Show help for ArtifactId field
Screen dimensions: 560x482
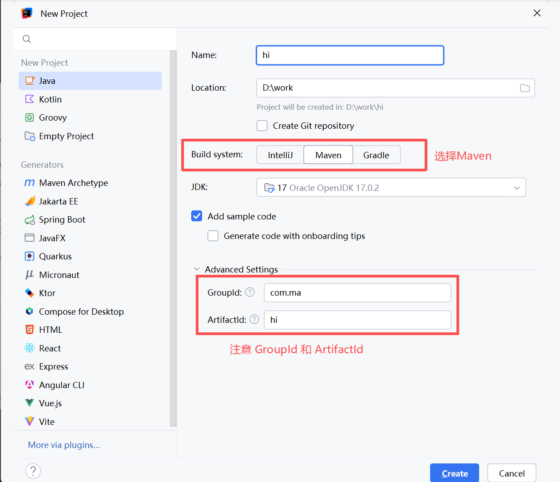coord(254,319)
